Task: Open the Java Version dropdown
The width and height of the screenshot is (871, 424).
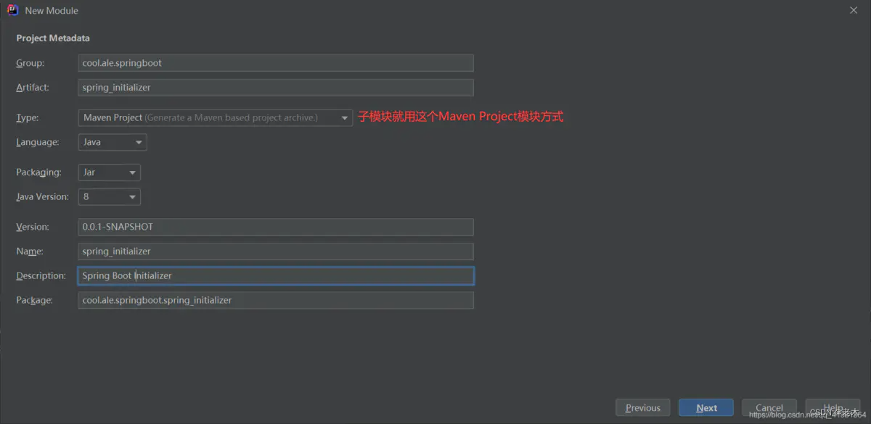Action: coord(109,196)
